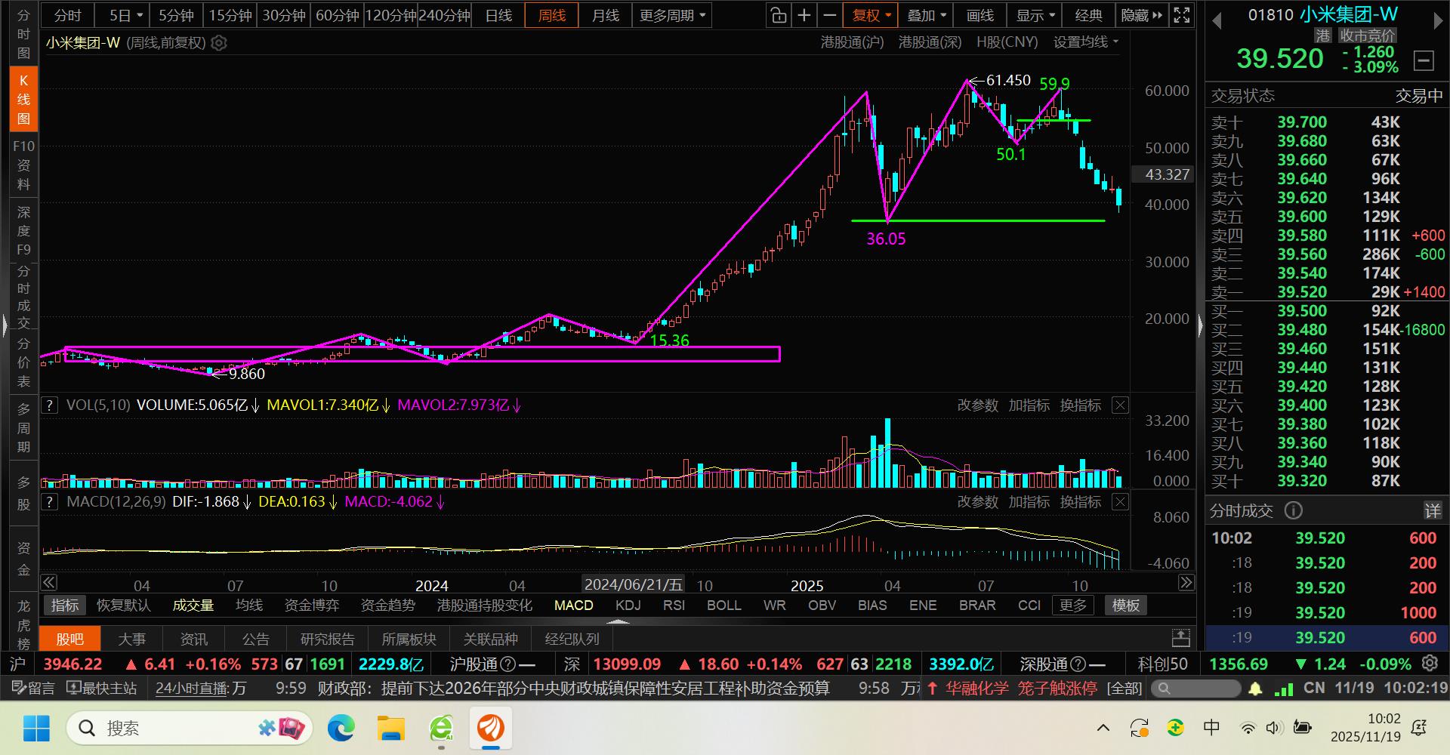Open 叠加 overlay dropdown
Screen dimensions: 1450x755
(x=926, y=15)
